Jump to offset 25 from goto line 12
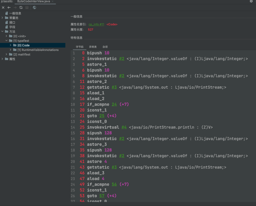256x206 pixels. pyautogui.click(x=102, y=116)
